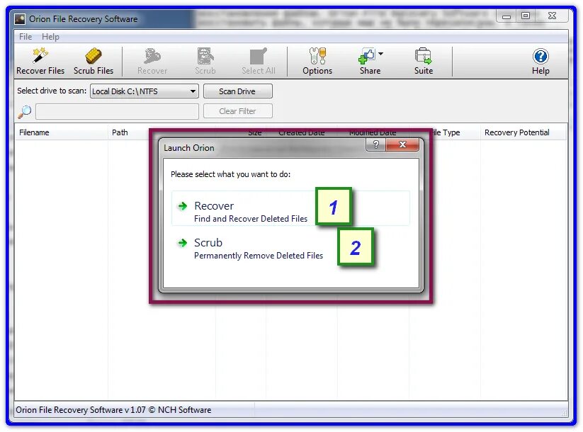This screenshot has width=583, height=432.
Task: Click the Scan Drive button
Action: click(x=237, y=91)
